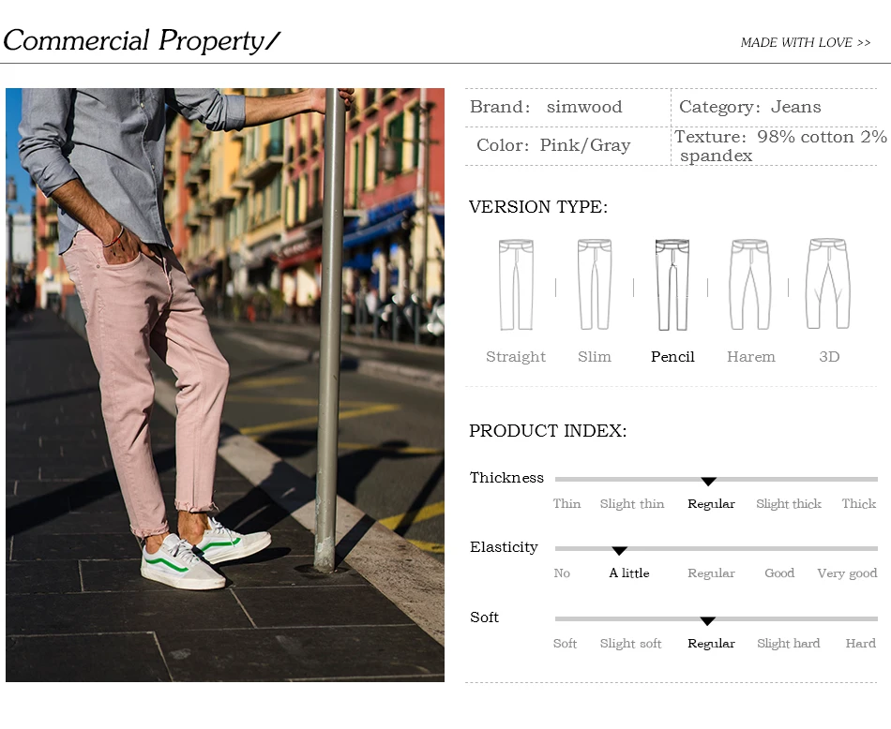Click the Commercial Property heading
Image resolution: width=891 pixels, height=729 pixels.
click(x=142, y=41)
